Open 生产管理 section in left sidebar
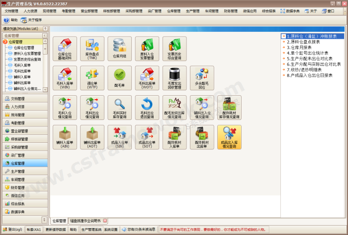Viewport: 348px width, 235px height. click(x=18, y=171)
